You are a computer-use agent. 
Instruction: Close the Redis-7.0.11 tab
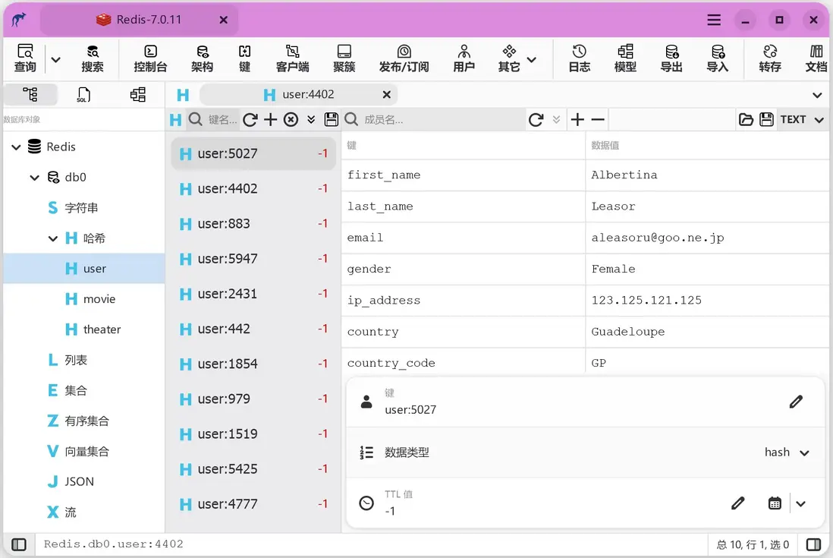point(224,20)
